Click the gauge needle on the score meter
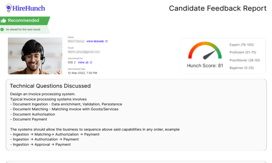272x163 pixels. (x=209, y=55)
